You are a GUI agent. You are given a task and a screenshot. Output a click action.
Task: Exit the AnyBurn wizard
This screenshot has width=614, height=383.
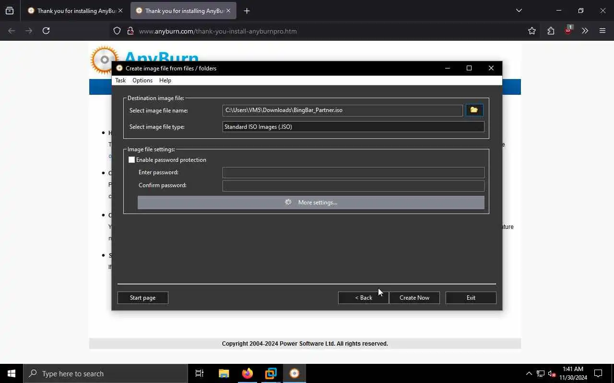click(471, 298)
